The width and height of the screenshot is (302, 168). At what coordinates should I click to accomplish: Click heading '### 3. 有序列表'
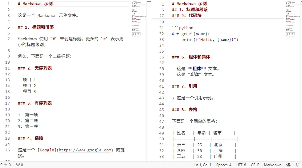pos(35,103)
